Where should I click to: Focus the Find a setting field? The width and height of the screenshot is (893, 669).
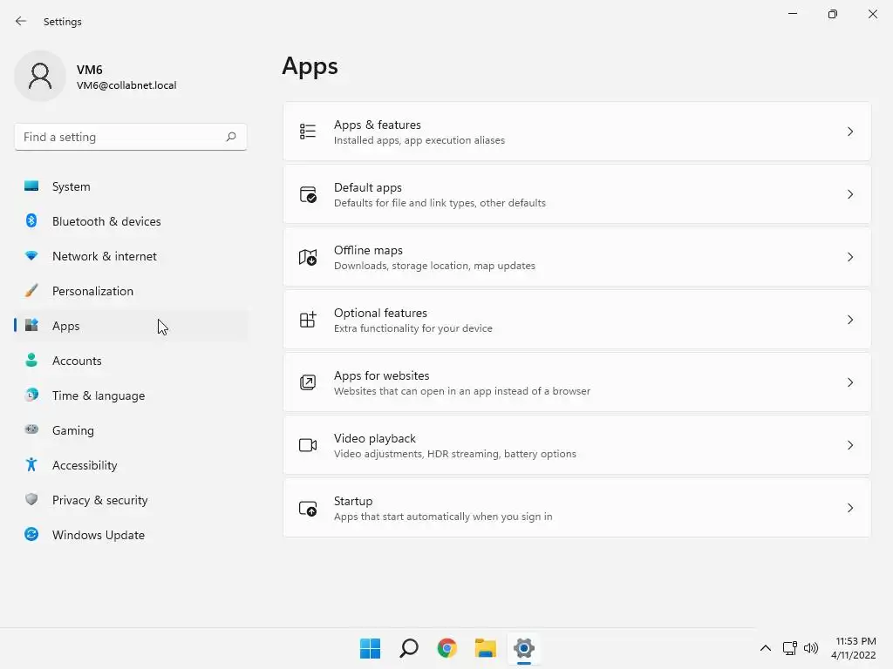click(131, 137)
